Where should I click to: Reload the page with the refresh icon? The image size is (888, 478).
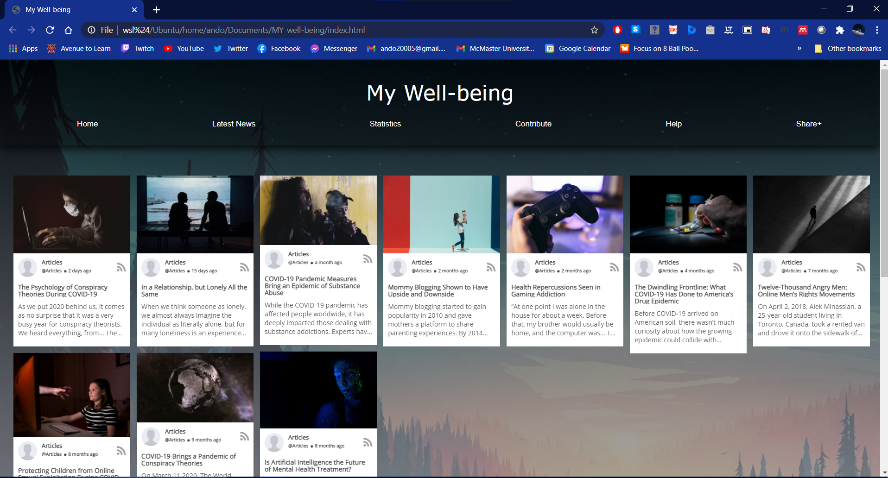pyautogui.click(x=50, y=30)
